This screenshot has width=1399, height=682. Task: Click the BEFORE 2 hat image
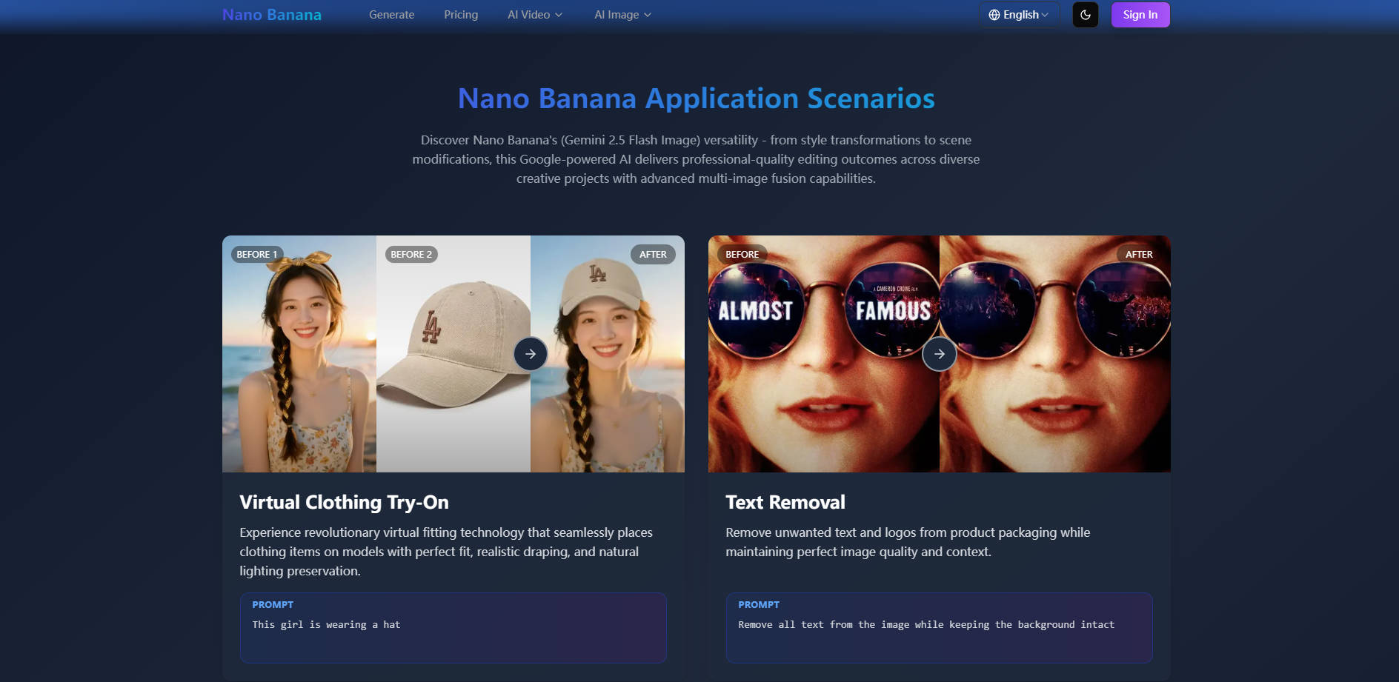tap(453, 354)
